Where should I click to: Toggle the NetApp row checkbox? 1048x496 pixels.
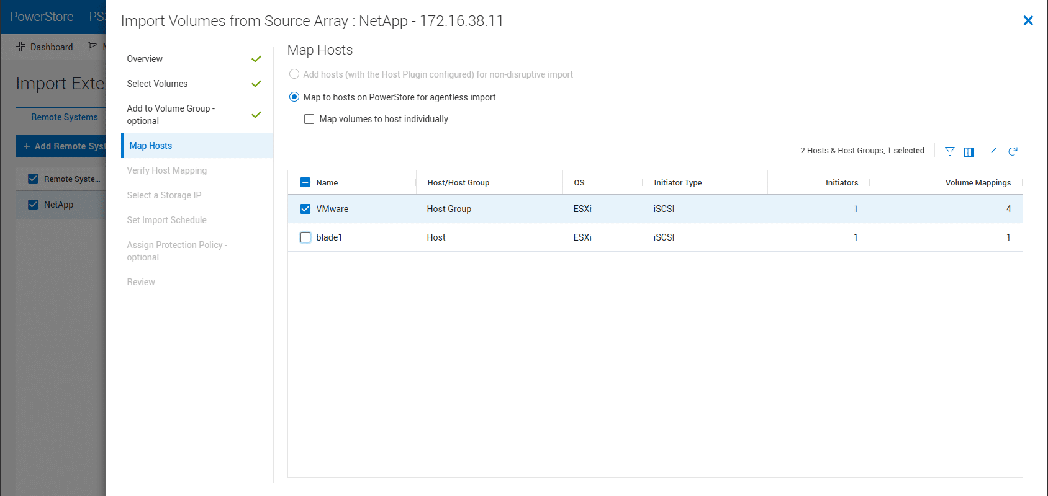[x=33, y=205]
